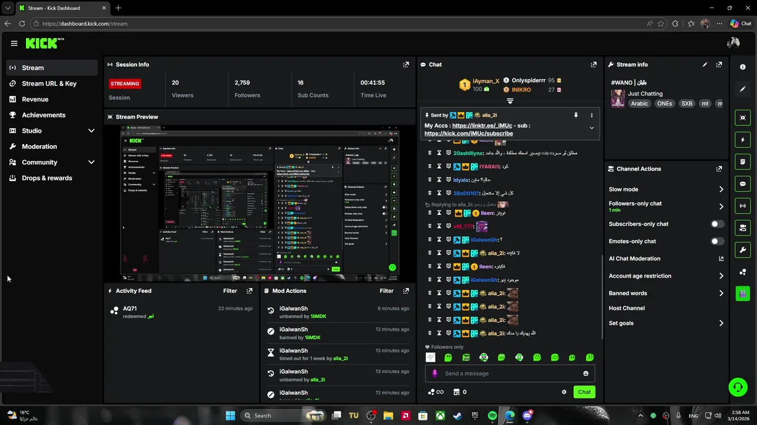Open the hamburger menu beside KICK logo
Viewport: 757px width, 425px height.
click(x=14, y=43)
